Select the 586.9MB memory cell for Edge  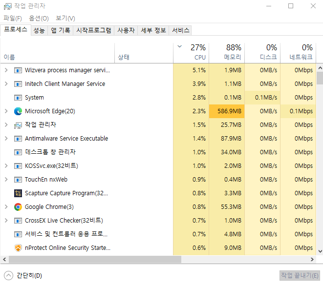point(227,111)
